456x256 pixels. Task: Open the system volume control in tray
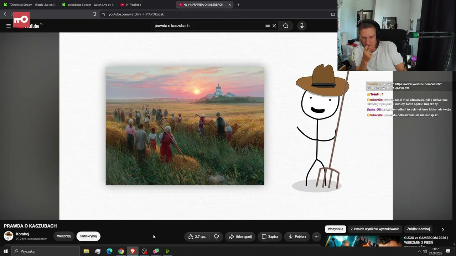(x=425, y=251)
